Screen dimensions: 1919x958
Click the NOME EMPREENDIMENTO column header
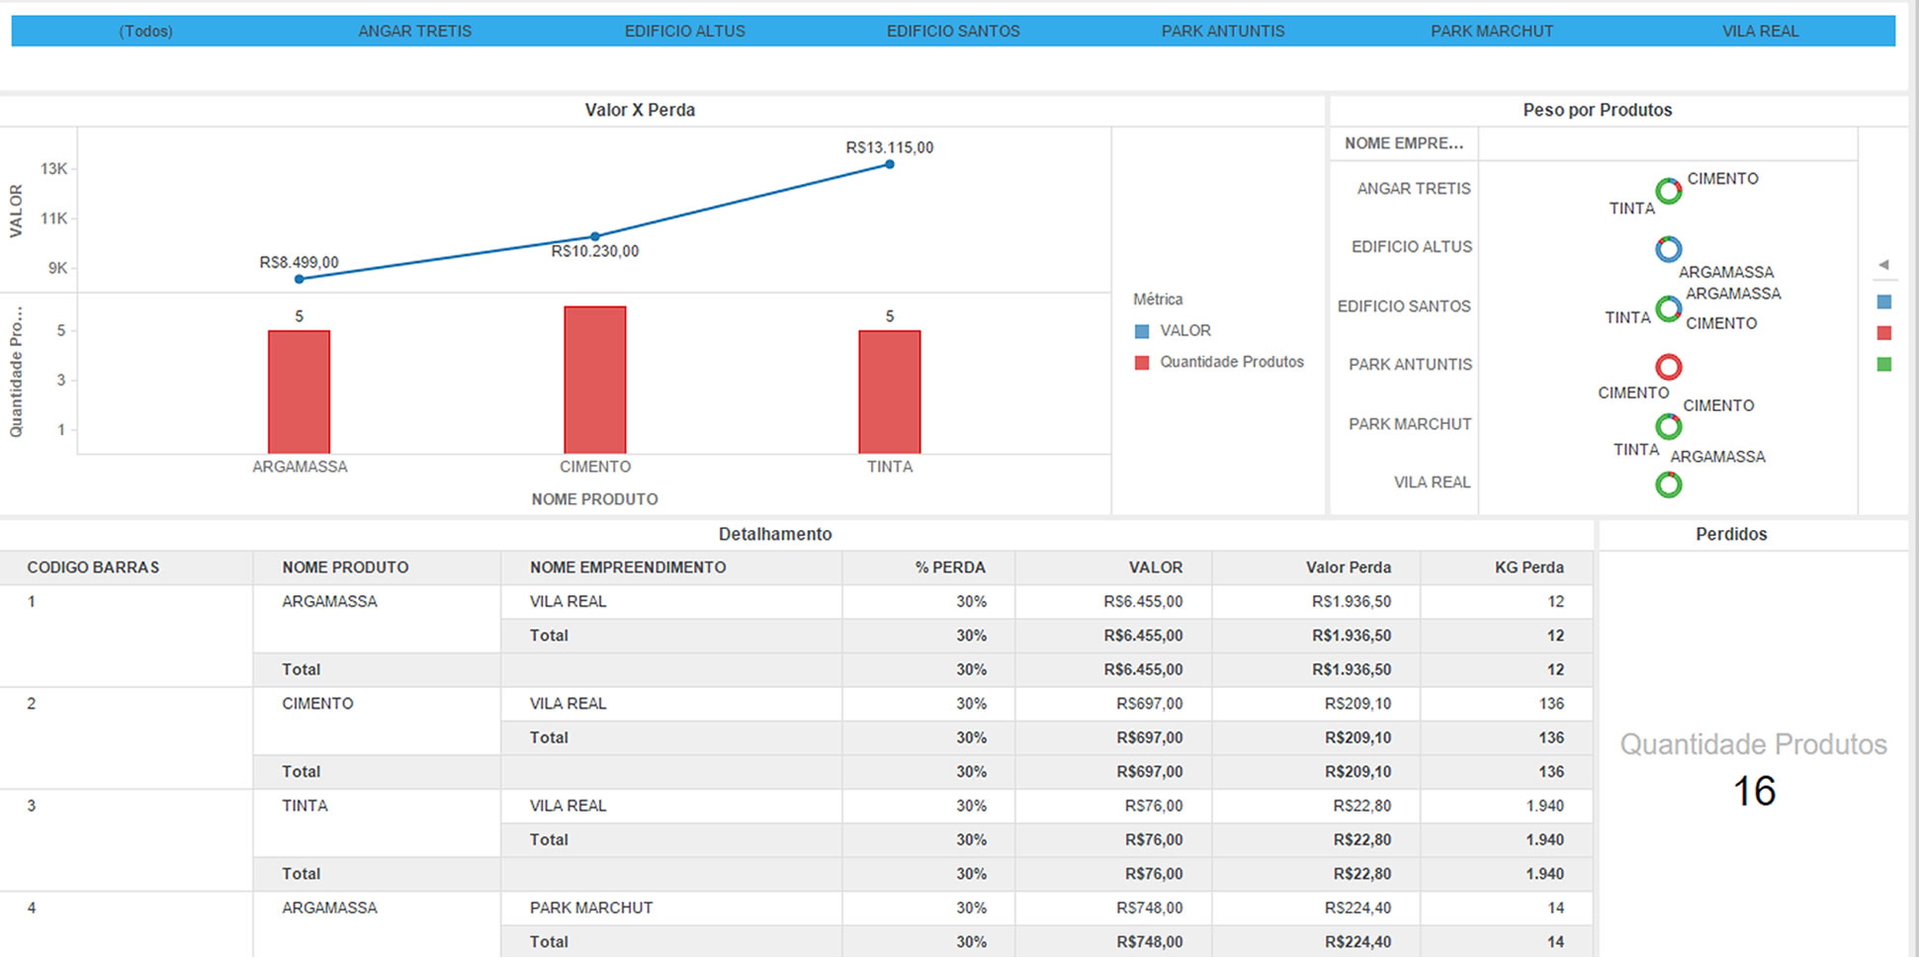[x=627, y=567]
